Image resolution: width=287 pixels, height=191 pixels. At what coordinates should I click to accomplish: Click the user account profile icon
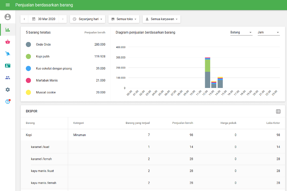[8, 17]
